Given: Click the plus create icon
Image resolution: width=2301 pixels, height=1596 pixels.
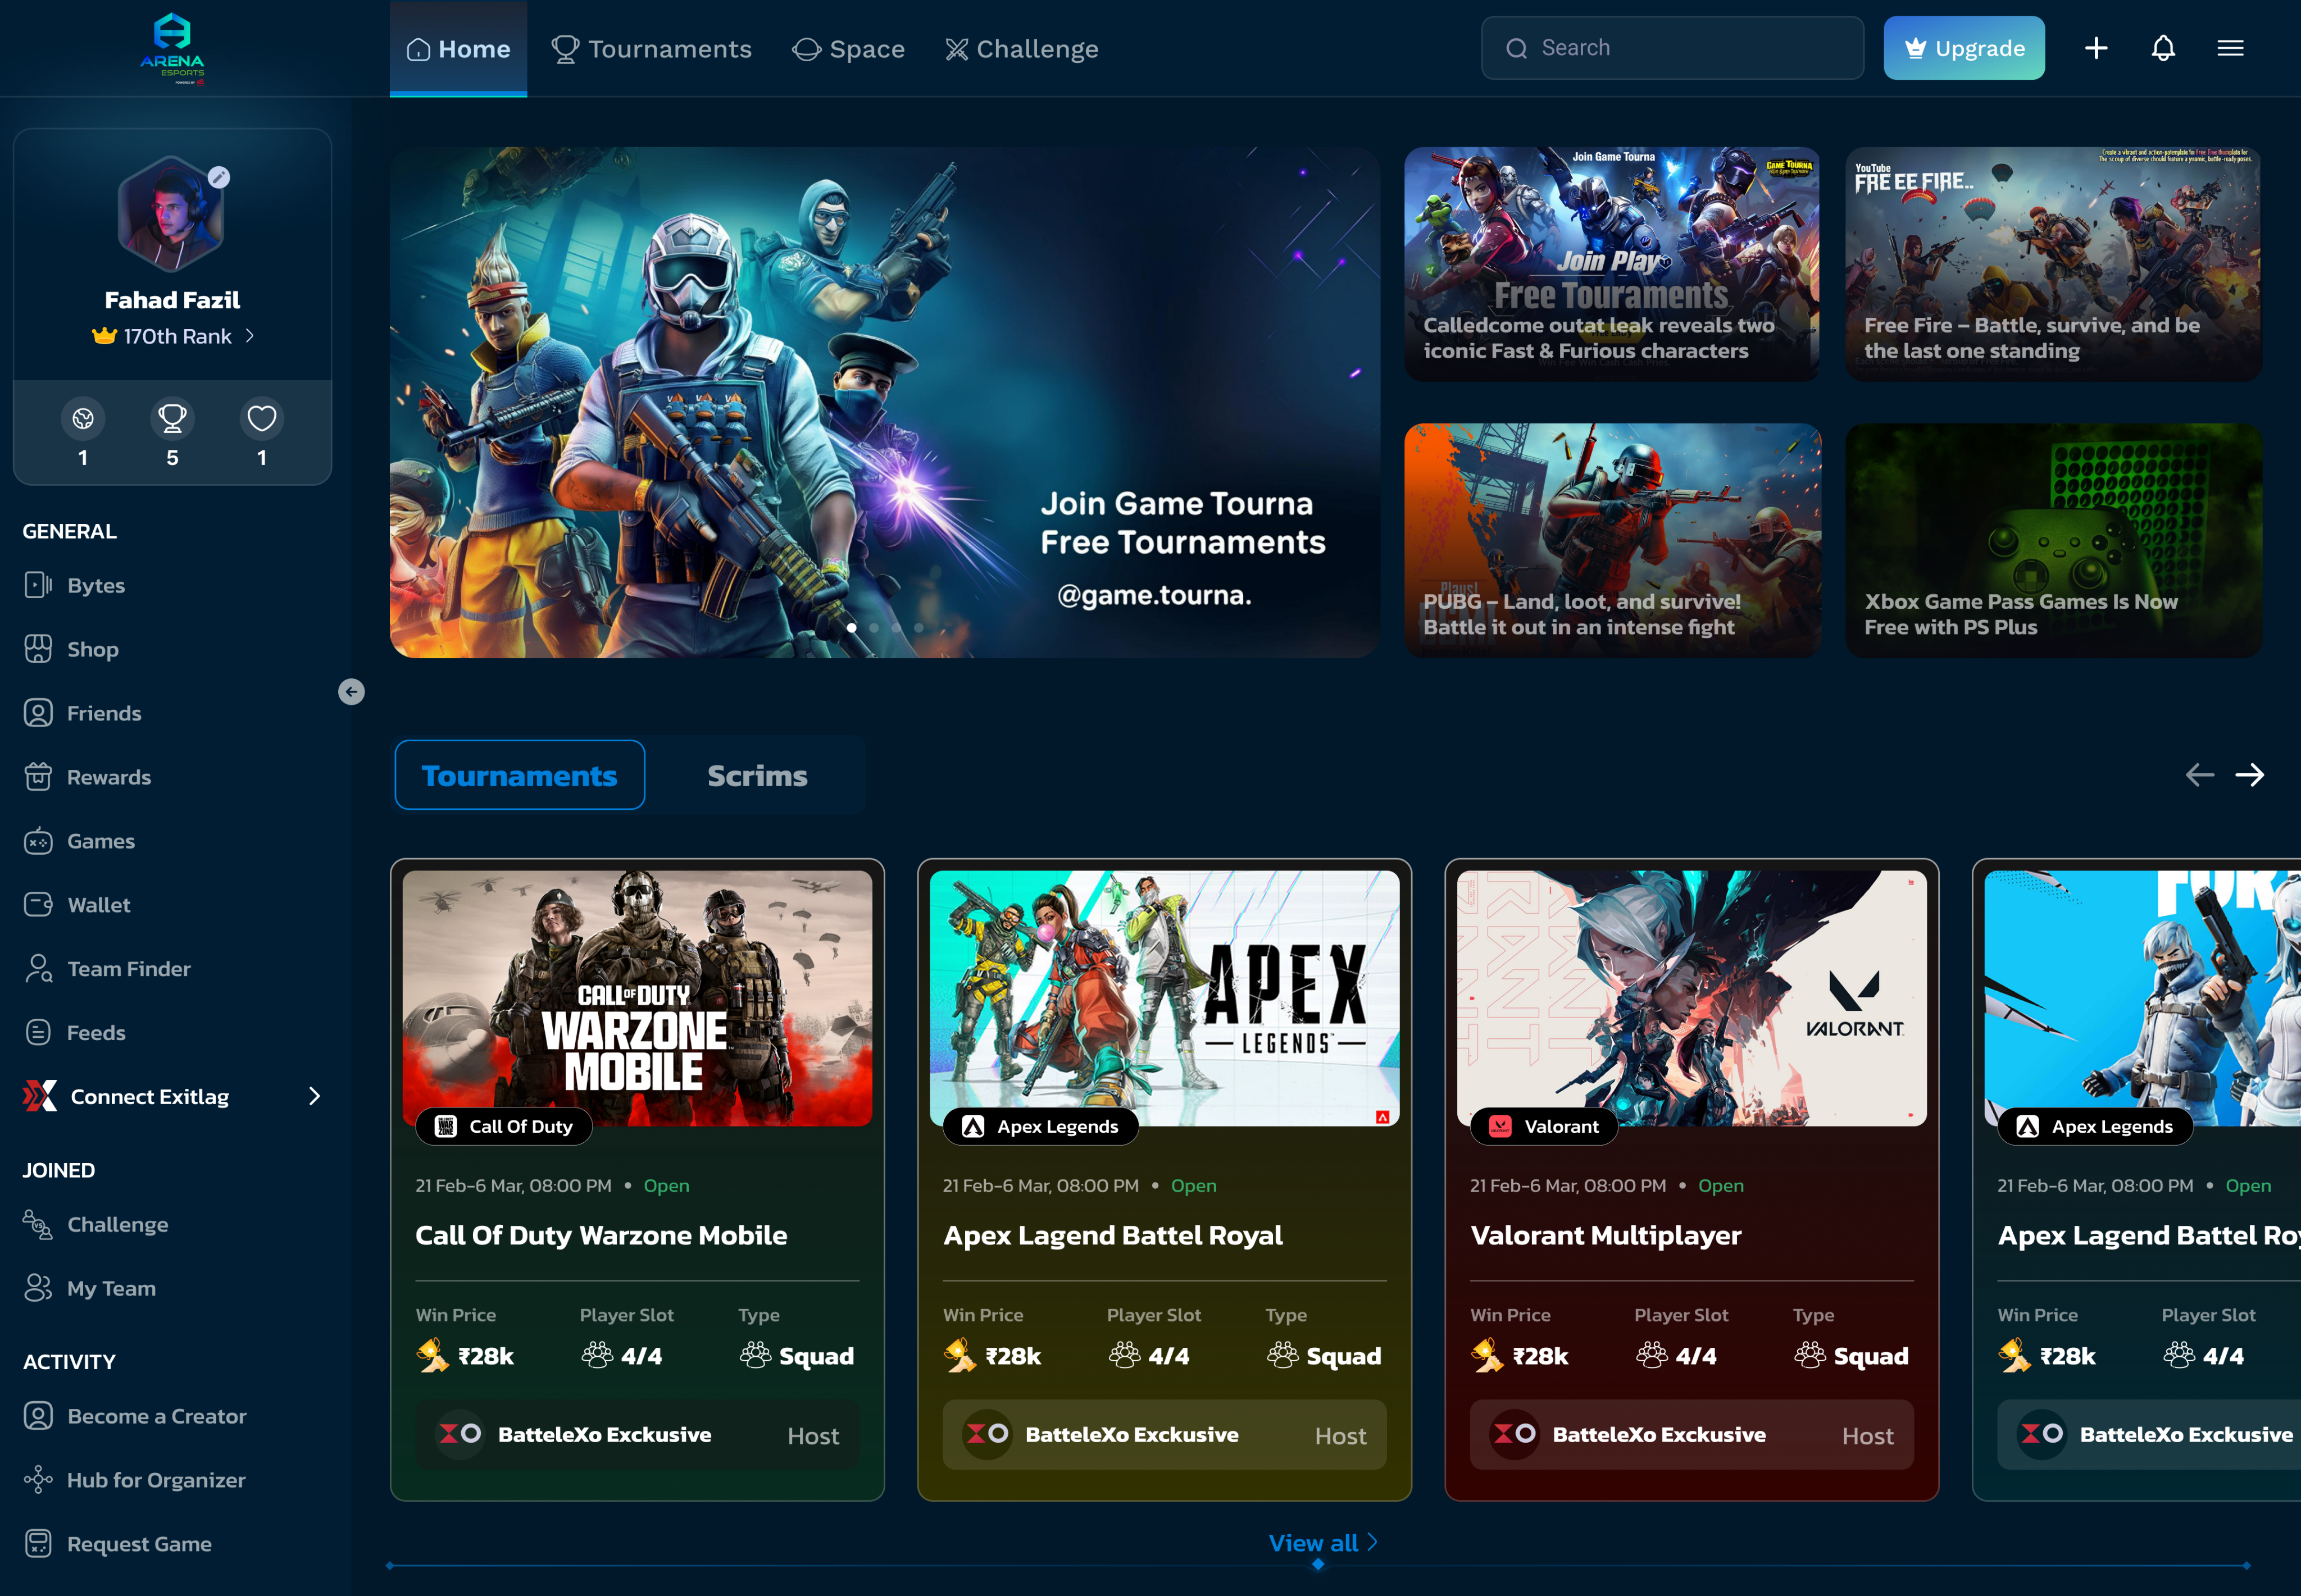Looking at the screenshot, I should pos(2096,48).
